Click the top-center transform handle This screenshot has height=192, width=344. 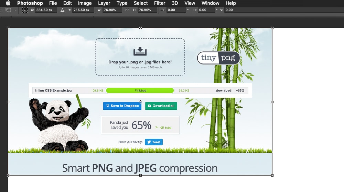140,28
